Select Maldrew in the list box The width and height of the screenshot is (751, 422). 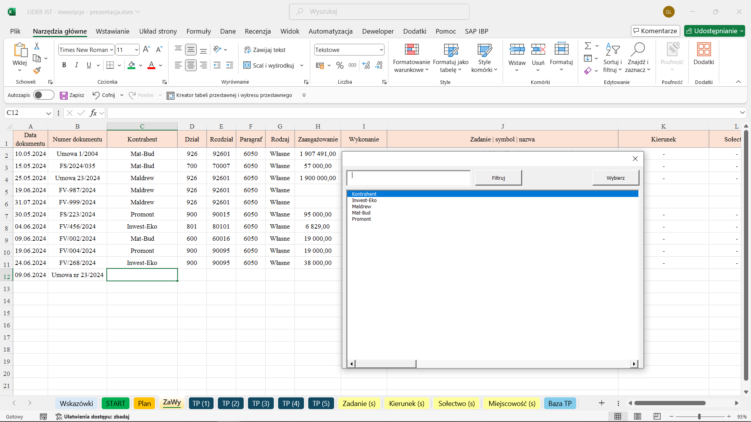coord(361,207)
